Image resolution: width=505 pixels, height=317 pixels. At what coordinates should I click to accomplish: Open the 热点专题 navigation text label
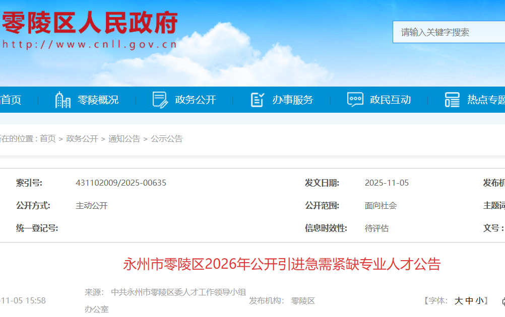(486, 100)
